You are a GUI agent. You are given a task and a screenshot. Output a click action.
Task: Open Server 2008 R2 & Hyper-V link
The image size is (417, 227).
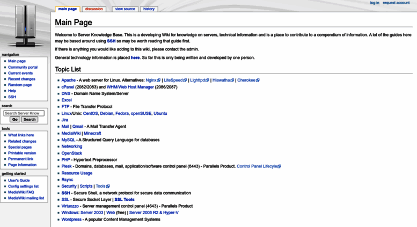[x=153, y=213]
